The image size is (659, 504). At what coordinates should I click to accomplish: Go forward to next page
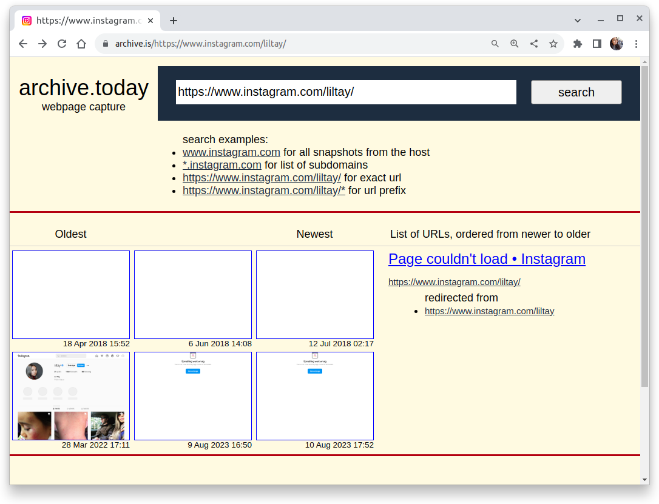point(42,44)
